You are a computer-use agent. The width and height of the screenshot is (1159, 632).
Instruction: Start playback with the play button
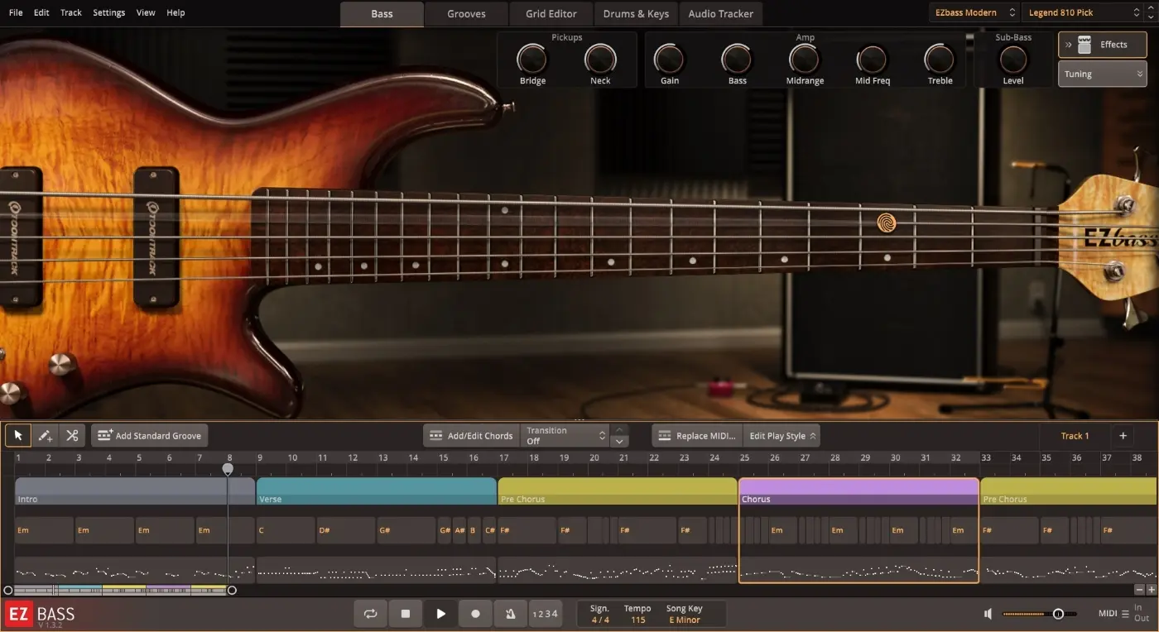click(x=440, y=614)
